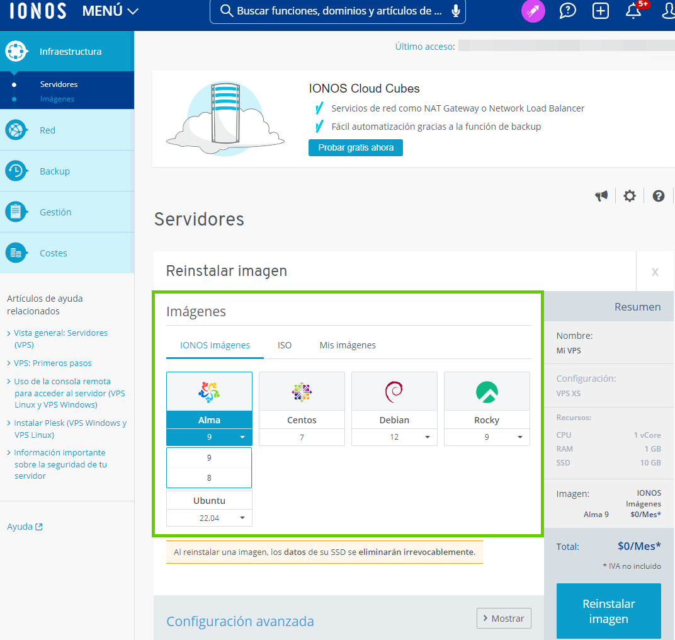Click the question mark help icon
Screen dimensions: 675x640
(x=658, y=196)
